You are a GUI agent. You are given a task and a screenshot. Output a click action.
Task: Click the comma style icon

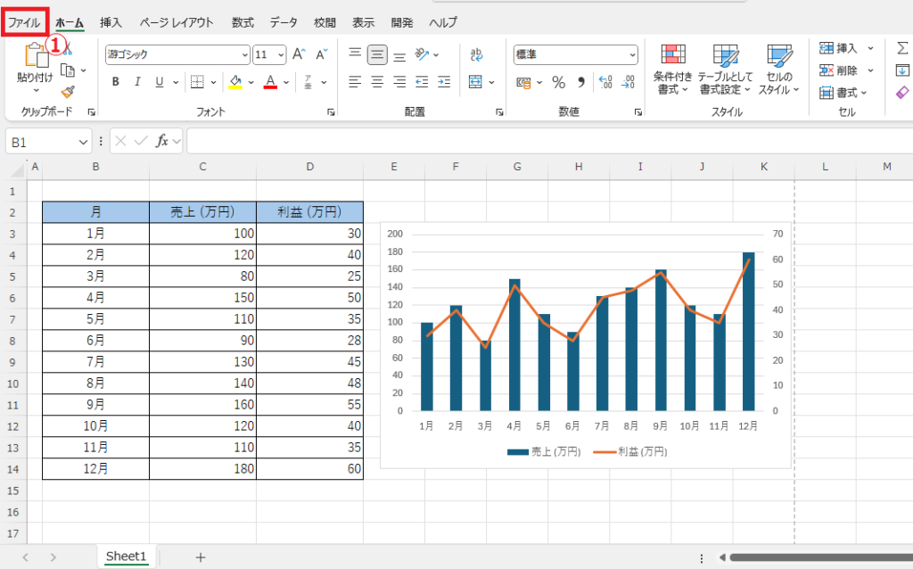tap(580, 82)
